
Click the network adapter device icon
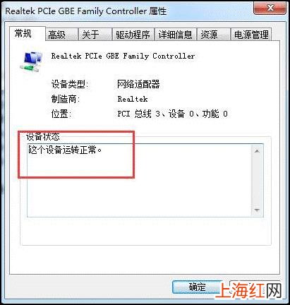pos(32,61)
